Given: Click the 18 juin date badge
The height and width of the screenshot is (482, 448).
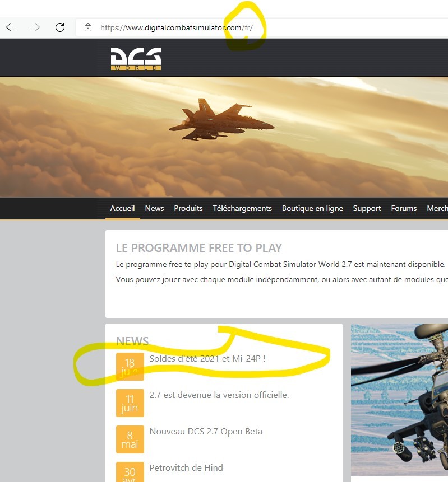Looking at the screenshot, I should pyautogui.click(x=130, y=367).
